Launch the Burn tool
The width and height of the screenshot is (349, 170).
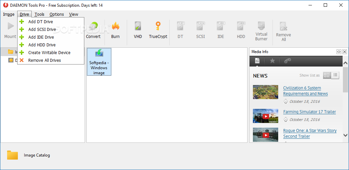click(116, 30)
